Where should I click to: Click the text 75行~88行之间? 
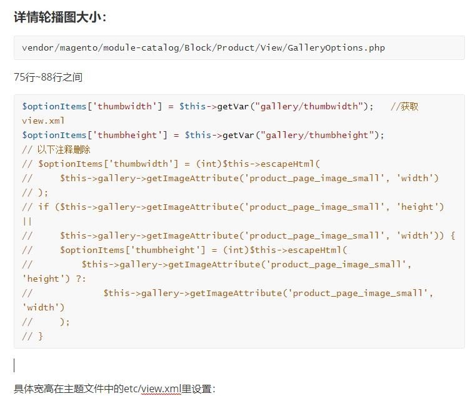pyautogui.click(x=48, y=77)
